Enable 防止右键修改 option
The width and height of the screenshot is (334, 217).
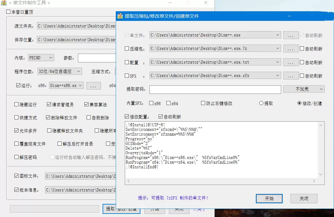[203, 103]
